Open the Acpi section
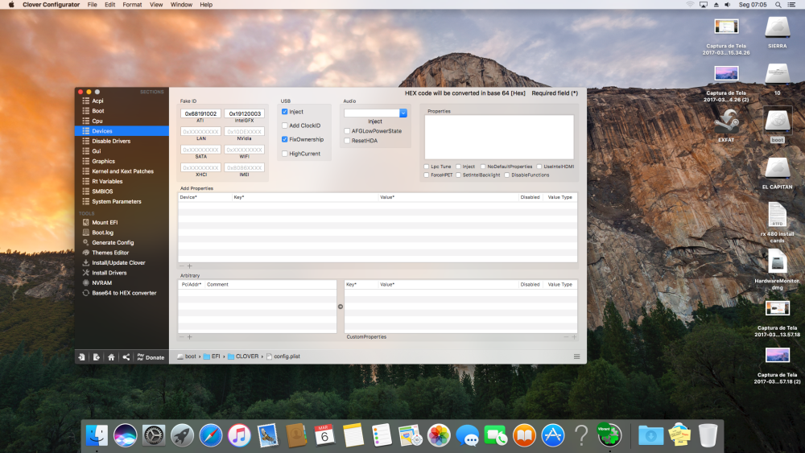 click(x=97, y=101)
